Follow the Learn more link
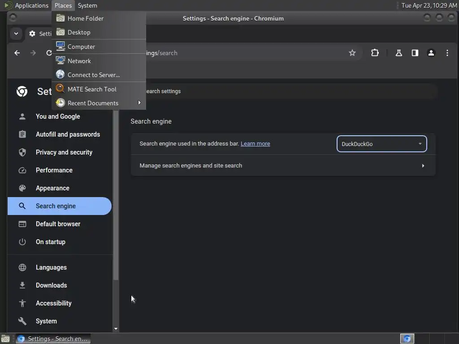Image resolution: width=459 pixels, height=344 pixels. coord(255,144)
